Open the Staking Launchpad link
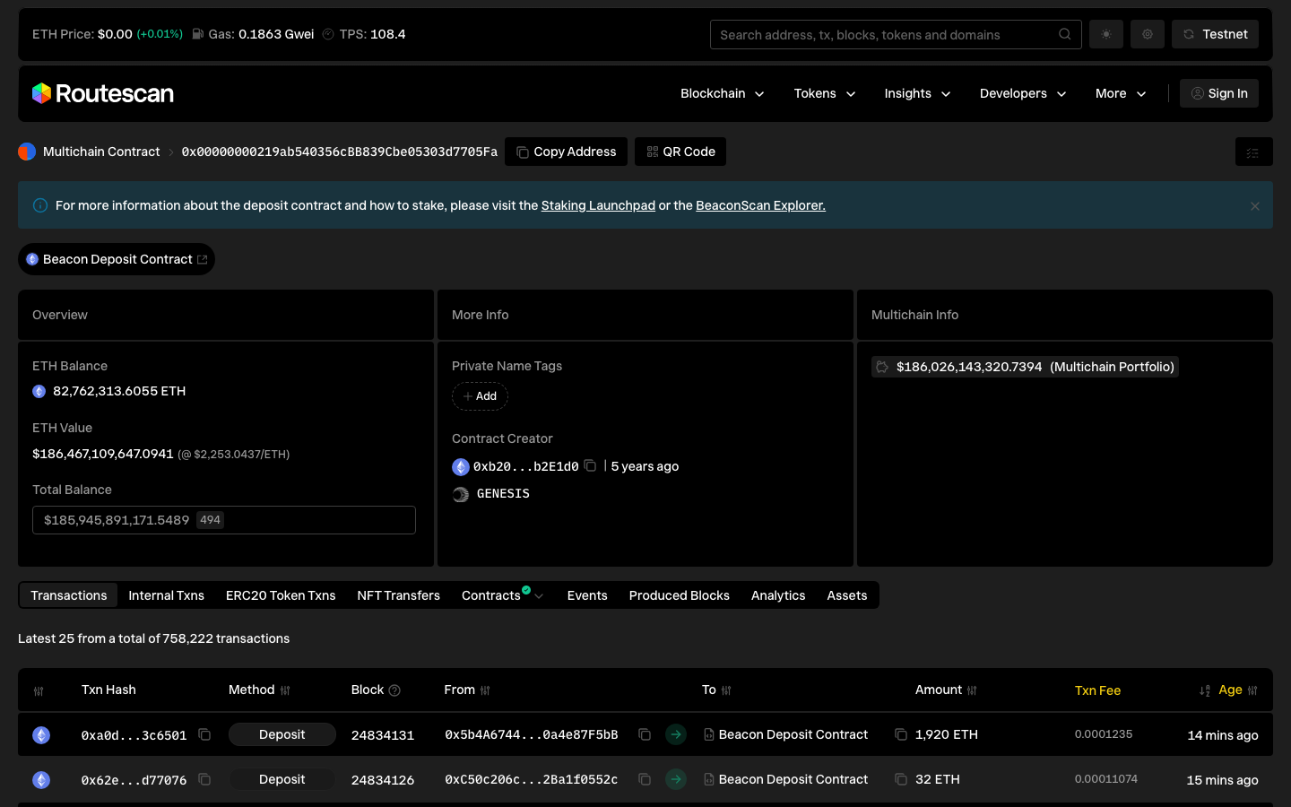The width and height of the screenshot is (1291, 807). 598,205
